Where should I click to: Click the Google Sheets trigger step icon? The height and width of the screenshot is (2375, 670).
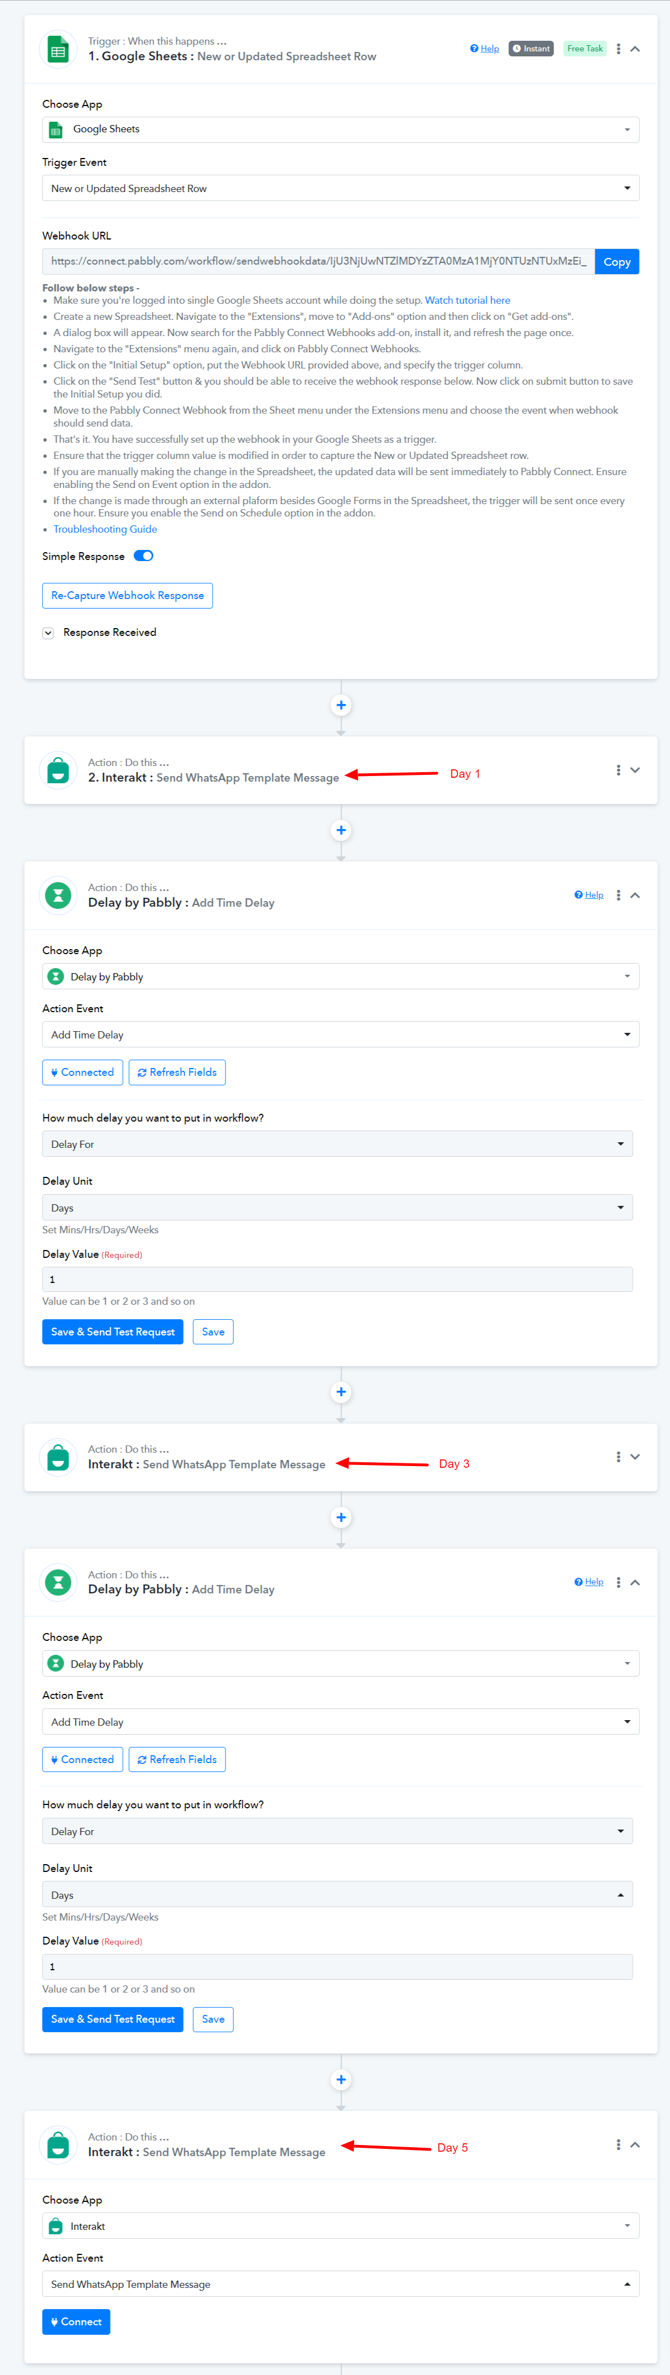click(58, 50)
